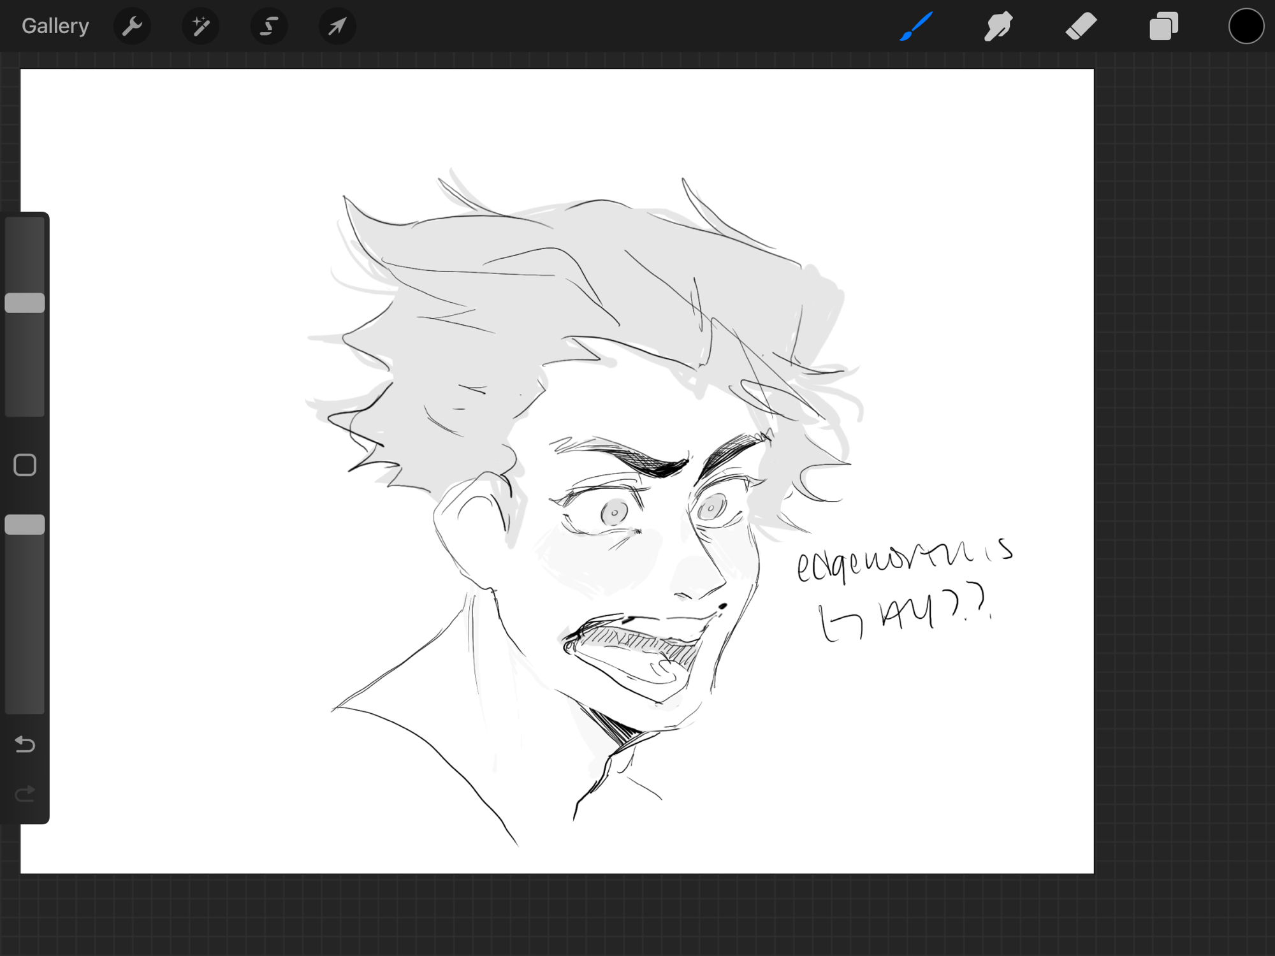Activate the Transform arrow tool
The image size is (1275, 956).
tap(337, 26)
